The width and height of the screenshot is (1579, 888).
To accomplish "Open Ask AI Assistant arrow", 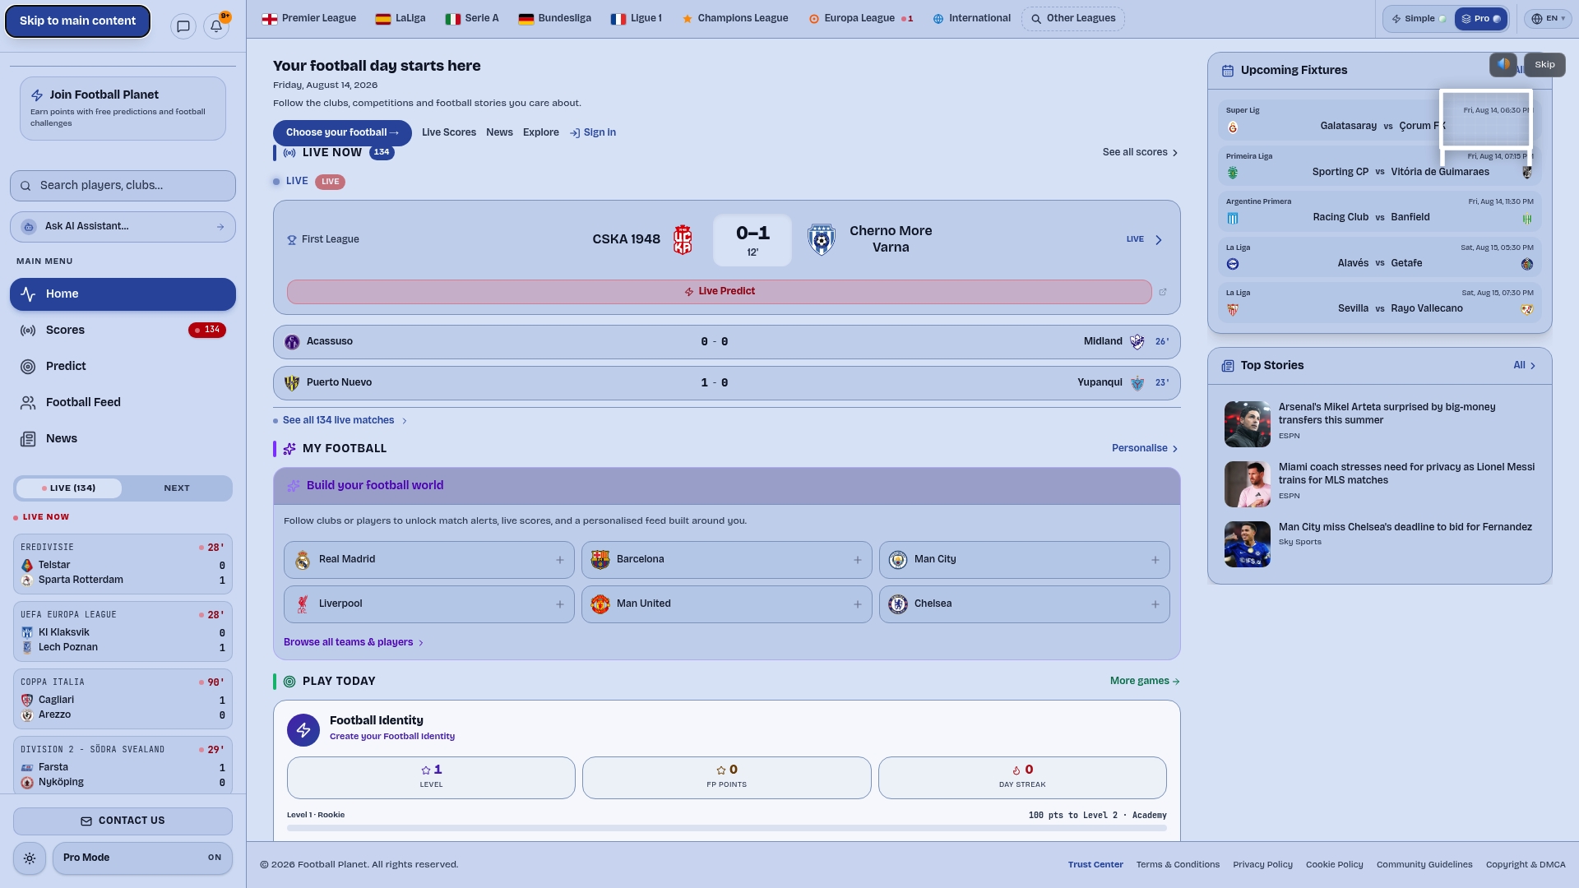I will click(220, 227).
